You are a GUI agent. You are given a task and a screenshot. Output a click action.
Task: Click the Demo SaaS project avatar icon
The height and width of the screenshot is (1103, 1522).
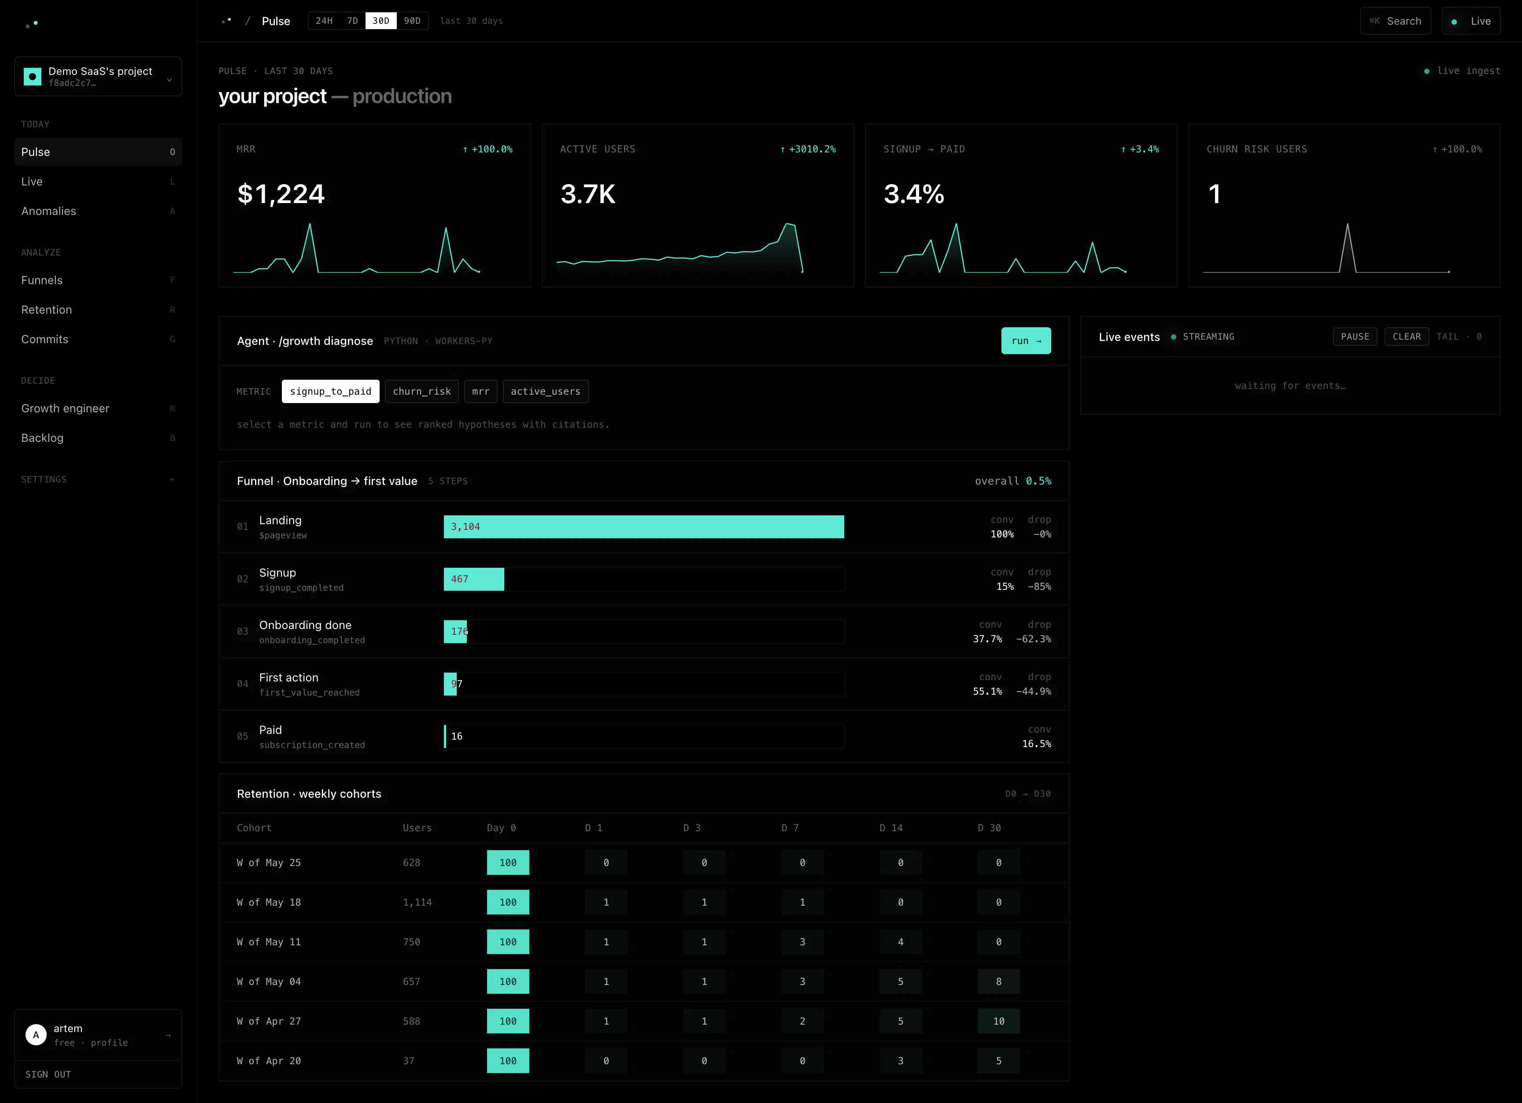tap(32, 77)
